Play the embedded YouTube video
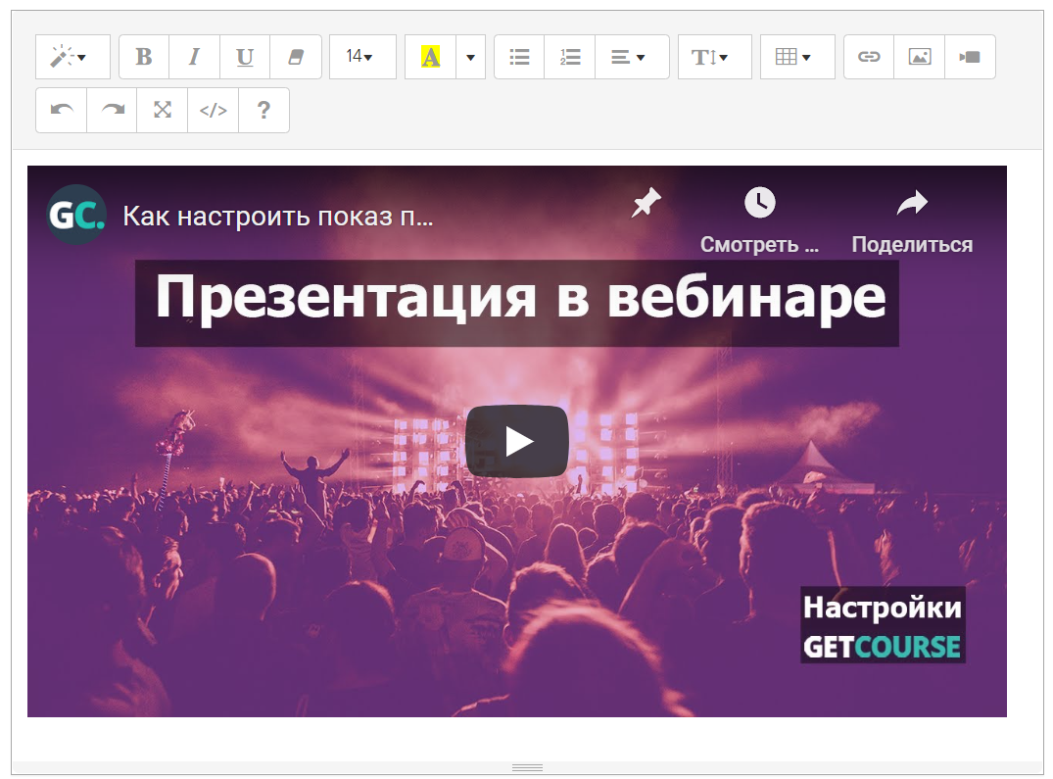Viewport: 1053px width, 779px height. point(516,441)
